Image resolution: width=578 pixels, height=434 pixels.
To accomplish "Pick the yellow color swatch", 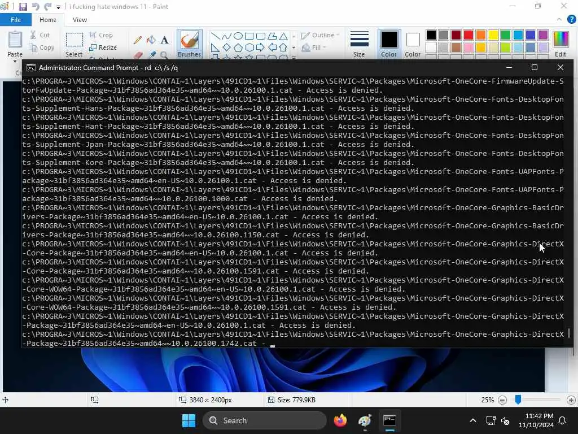I will [x=493, y=35].
